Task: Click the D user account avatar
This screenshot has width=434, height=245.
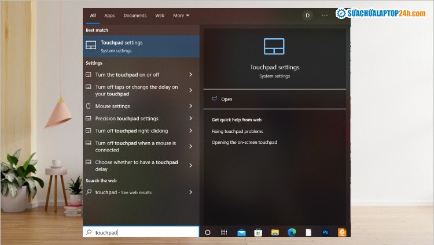Action: tap(307, 16)
